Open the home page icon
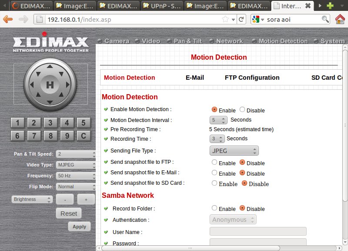 click(x=340, y=19)
